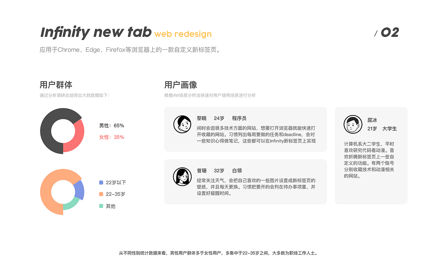
Task: Collapse the 屈冰 persona card
Action: coord(371,155)
